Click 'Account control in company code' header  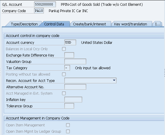pos(33,36)
